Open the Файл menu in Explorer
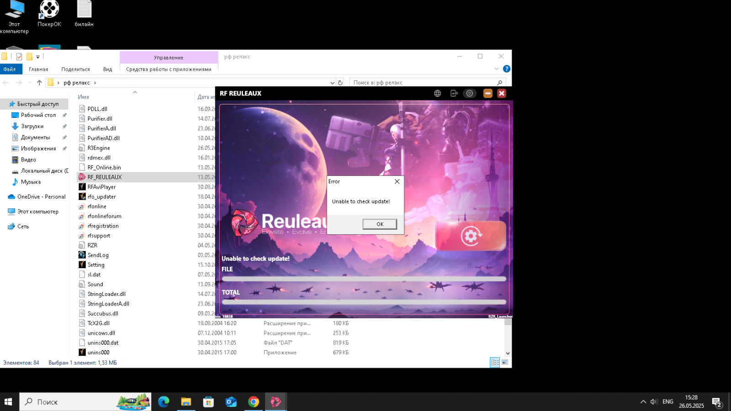Viewport: 731px width, 411px height. pyautogui.click(x=10, y=69)
